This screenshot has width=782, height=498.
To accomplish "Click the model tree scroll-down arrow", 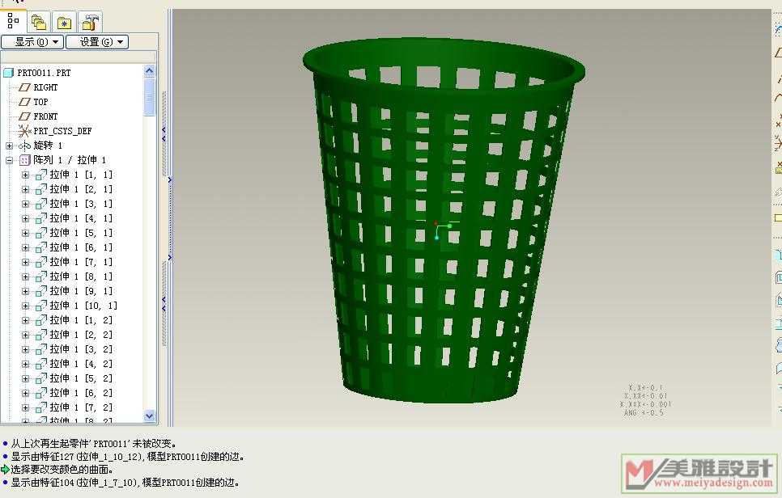I will point(149,416).
